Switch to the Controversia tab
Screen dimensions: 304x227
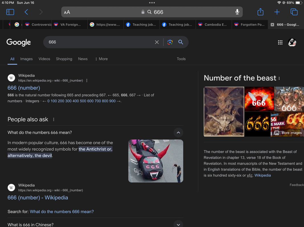[x=37, y=24]
